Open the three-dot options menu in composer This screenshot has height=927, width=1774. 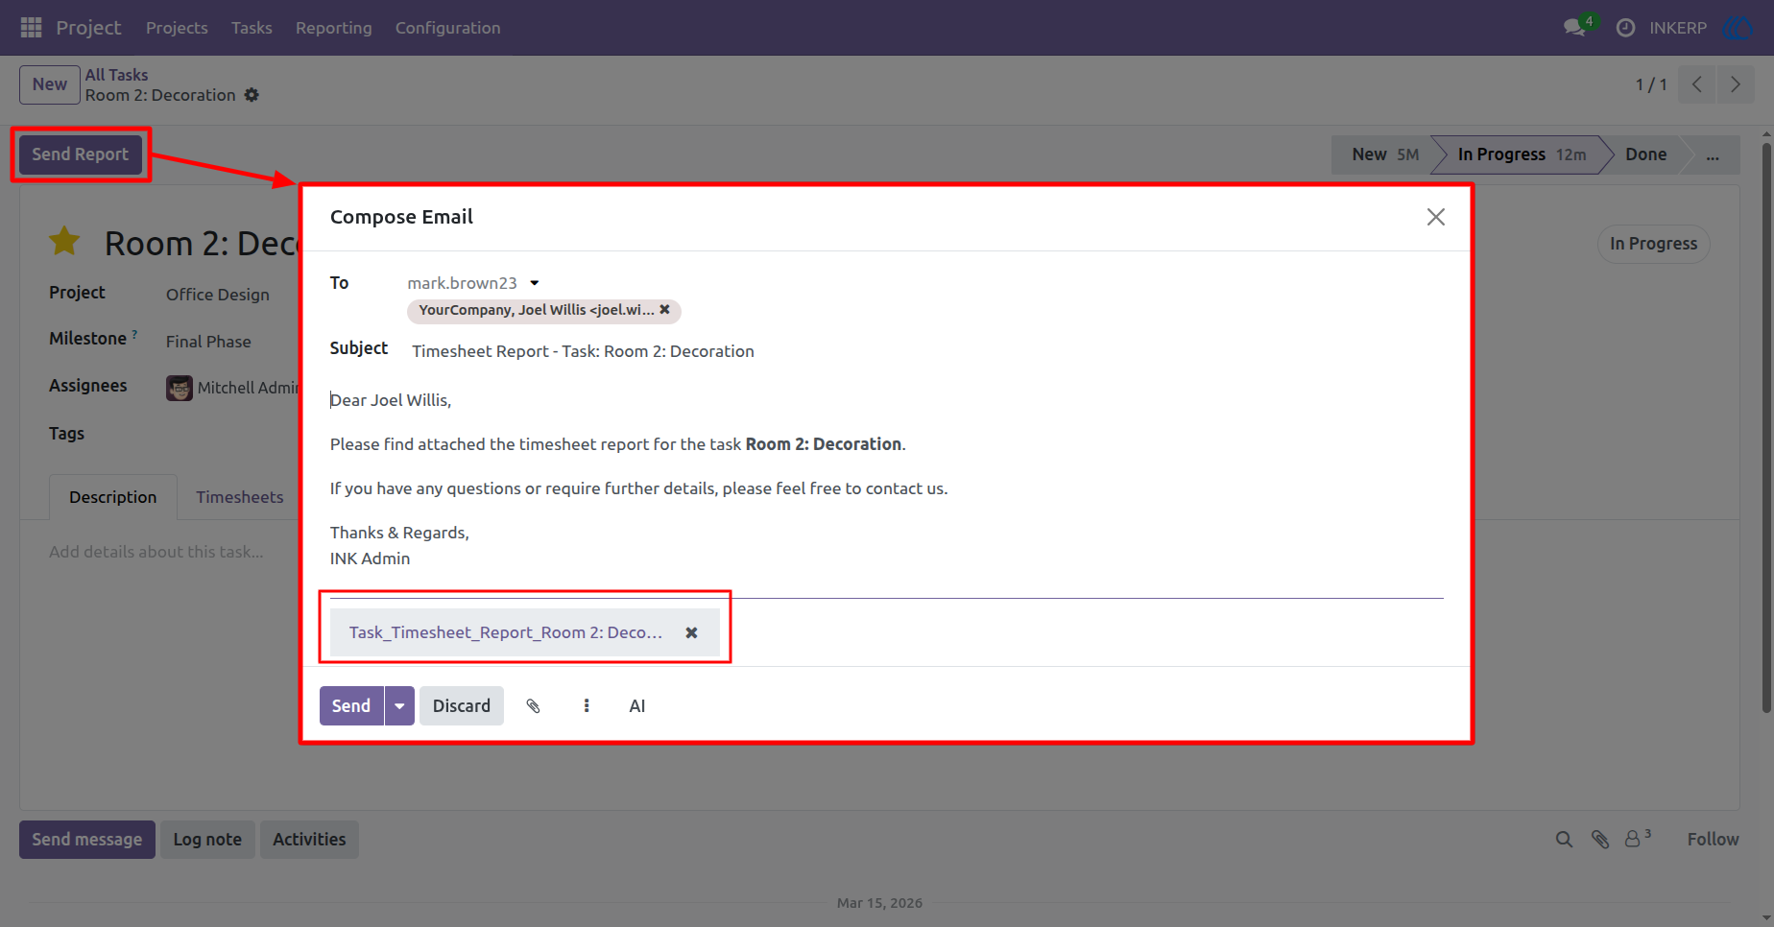(587, 706)
